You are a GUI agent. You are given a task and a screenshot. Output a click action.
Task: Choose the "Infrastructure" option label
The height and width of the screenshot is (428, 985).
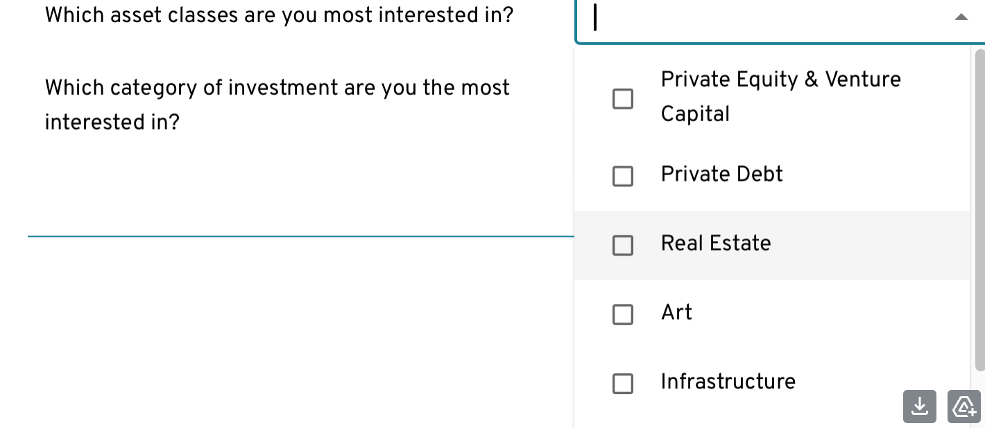click(x=728, y=382)
